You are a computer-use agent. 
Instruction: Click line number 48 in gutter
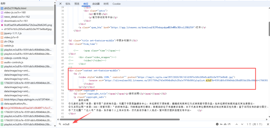point(62,70)
